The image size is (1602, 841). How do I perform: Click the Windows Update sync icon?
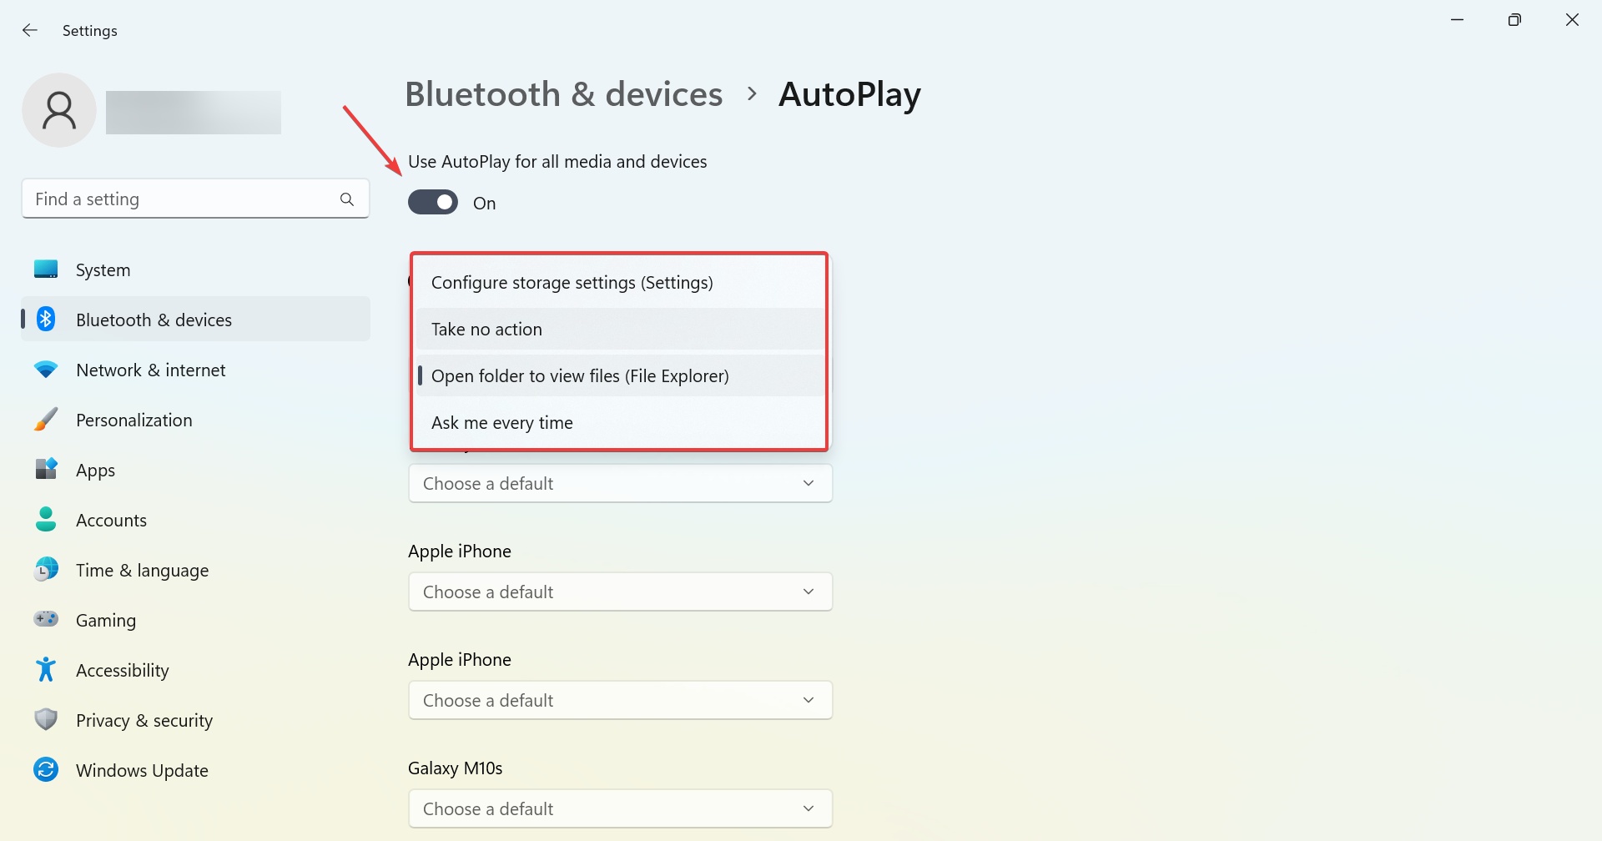(46, 769)
